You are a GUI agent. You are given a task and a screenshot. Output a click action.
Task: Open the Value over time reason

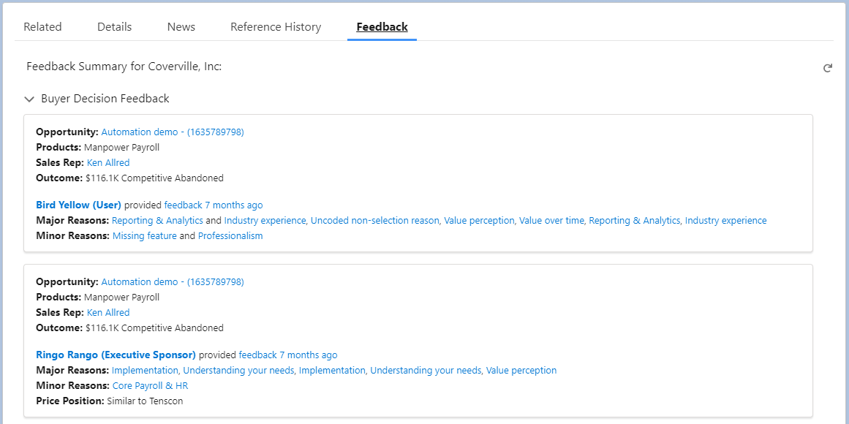(552, 220)
